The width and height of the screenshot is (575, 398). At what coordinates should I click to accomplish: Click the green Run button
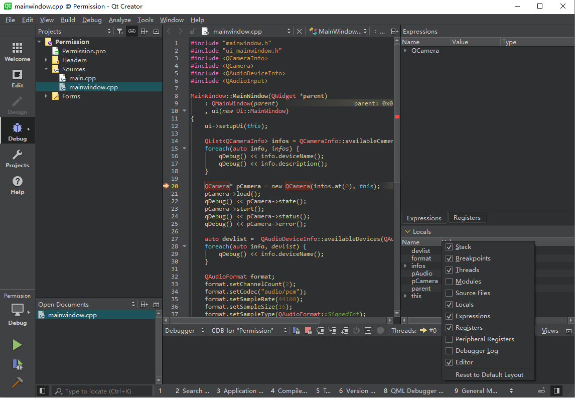17,345
